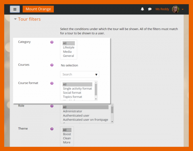
Task: Select All in Theme list
Action: point(67,130)
